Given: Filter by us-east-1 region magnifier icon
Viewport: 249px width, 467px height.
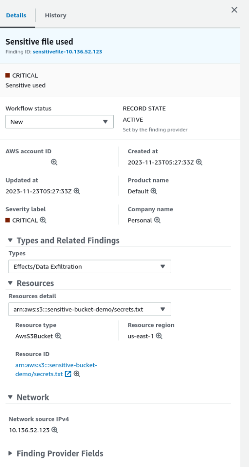Looking at the screenshot, I should 159,336.
